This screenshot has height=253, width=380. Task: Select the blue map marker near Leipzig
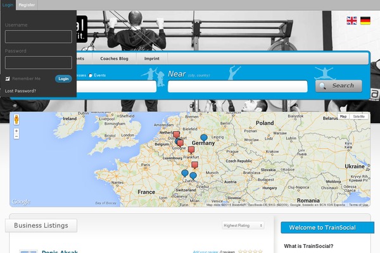click(204, 138)
